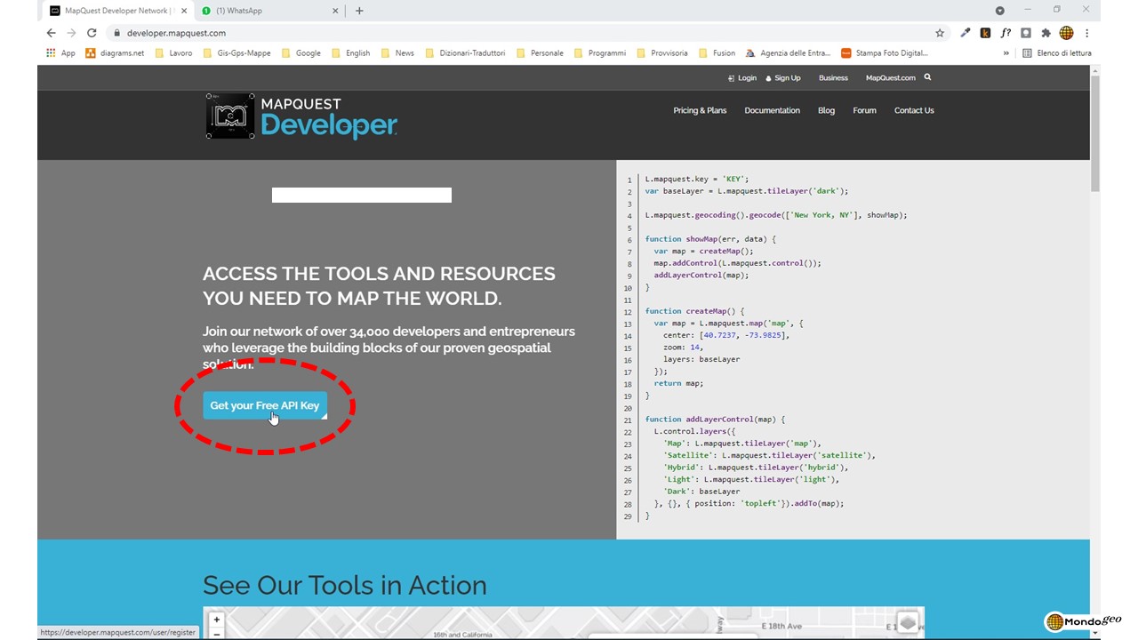Expand hidden bookmarks with the double chevron
The height and width of the screenshot is (640, 1138).
click(x=1006, y=53)
